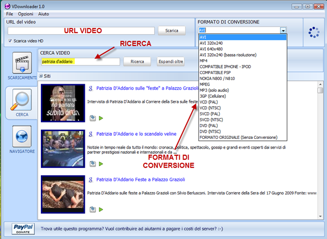Click Google icon beside "Patrizia D'Addario Feste" title
327x239 pixels.
tap(90, 180)
